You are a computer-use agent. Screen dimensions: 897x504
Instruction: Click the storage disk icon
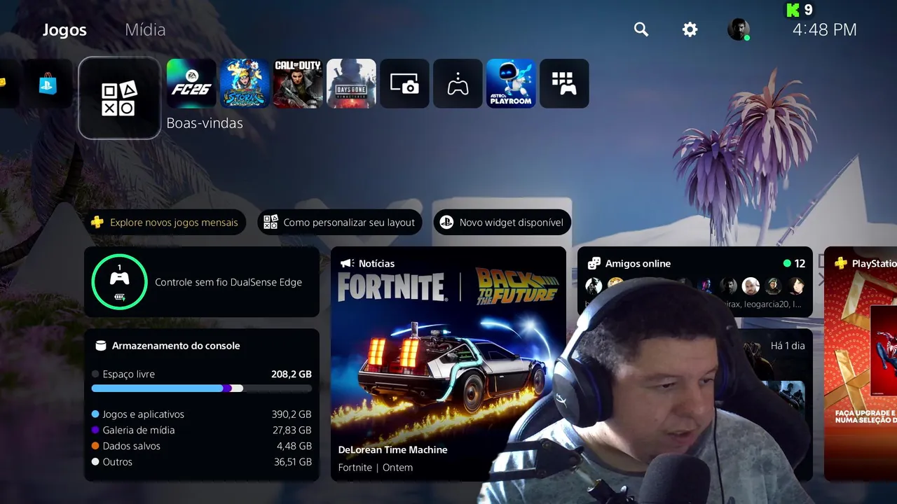coord(100,346)
